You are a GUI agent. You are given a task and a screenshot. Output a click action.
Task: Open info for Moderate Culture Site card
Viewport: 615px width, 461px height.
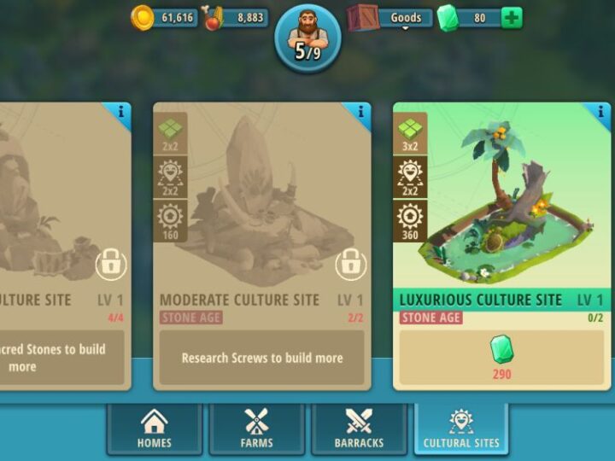pyautogui.click(x=360, y=114)
